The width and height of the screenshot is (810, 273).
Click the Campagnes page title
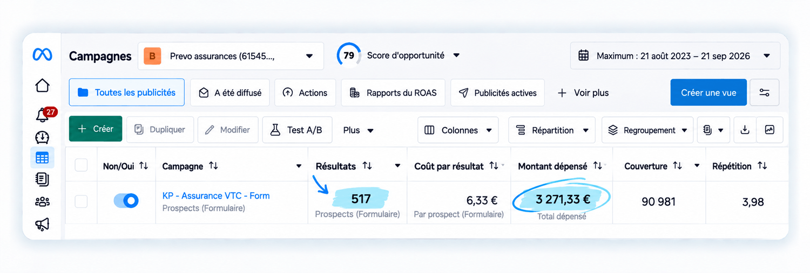100,56
